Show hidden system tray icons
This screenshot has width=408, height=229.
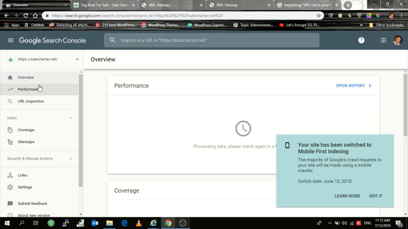[x=330, y=223]
